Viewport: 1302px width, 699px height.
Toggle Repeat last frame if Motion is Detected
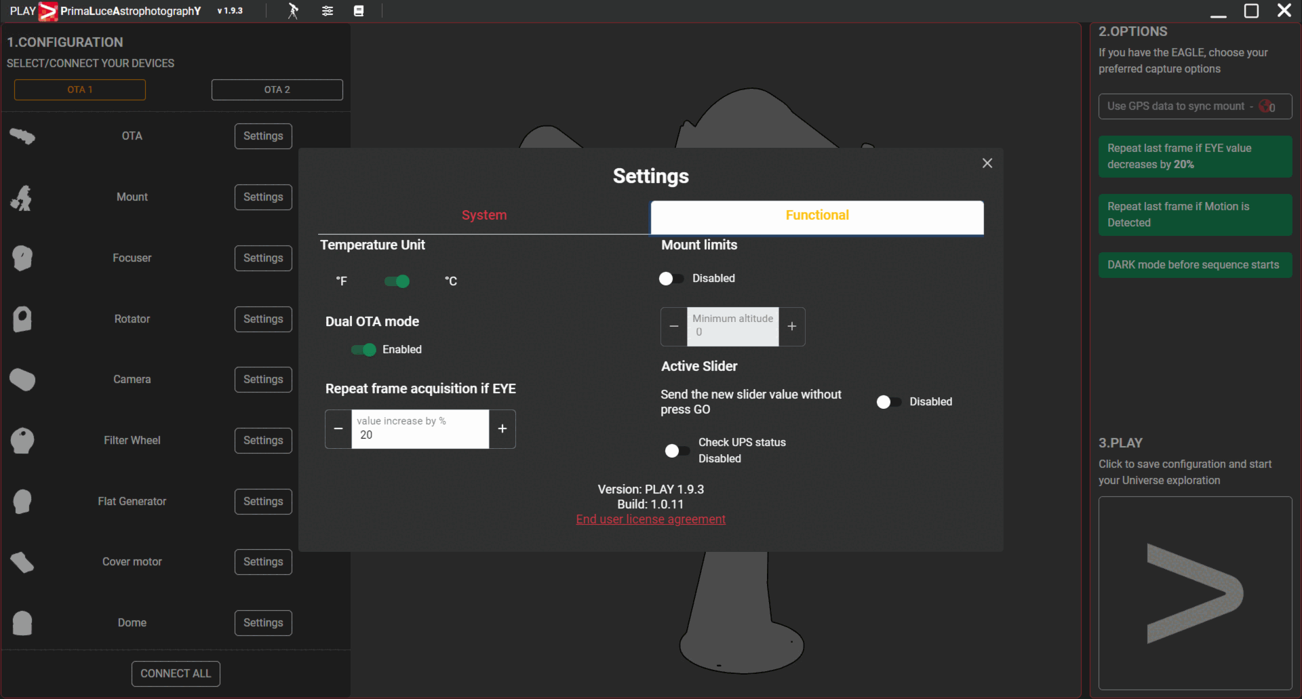click(x=1195, y=215)
